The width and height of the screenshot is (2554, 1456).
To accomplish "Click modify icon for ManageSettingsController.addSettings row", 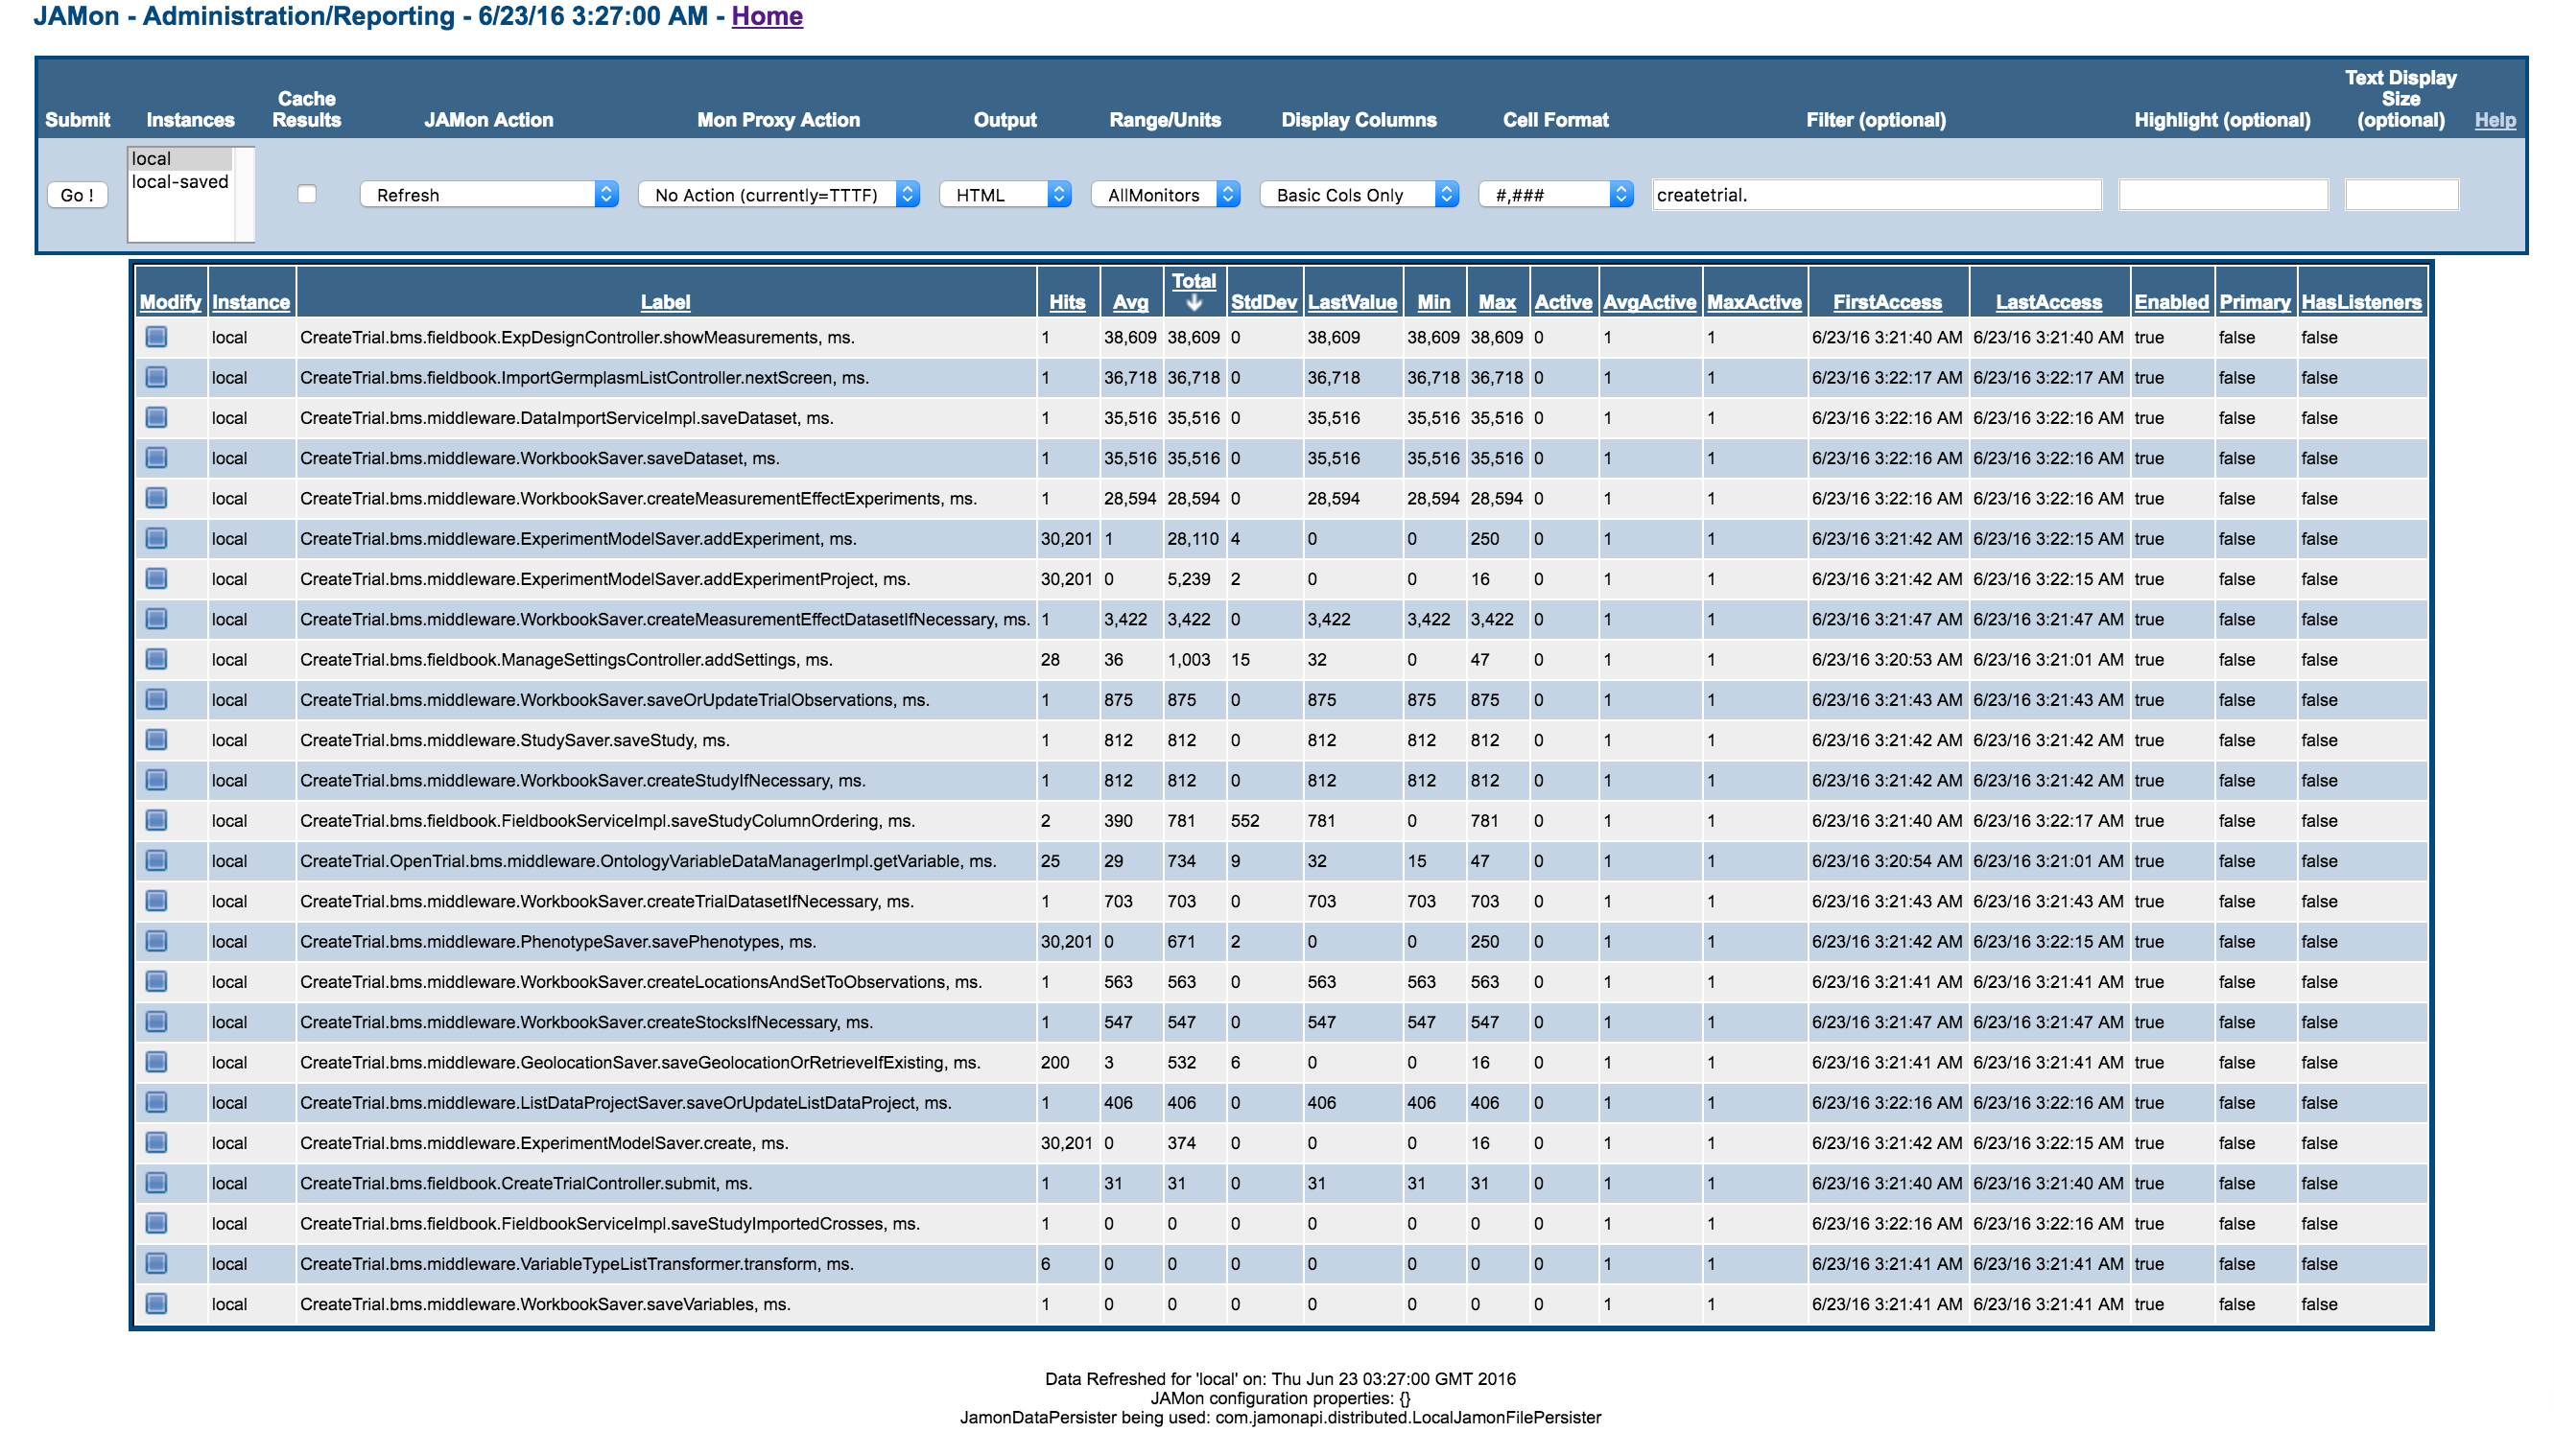I will coord(156,659).
